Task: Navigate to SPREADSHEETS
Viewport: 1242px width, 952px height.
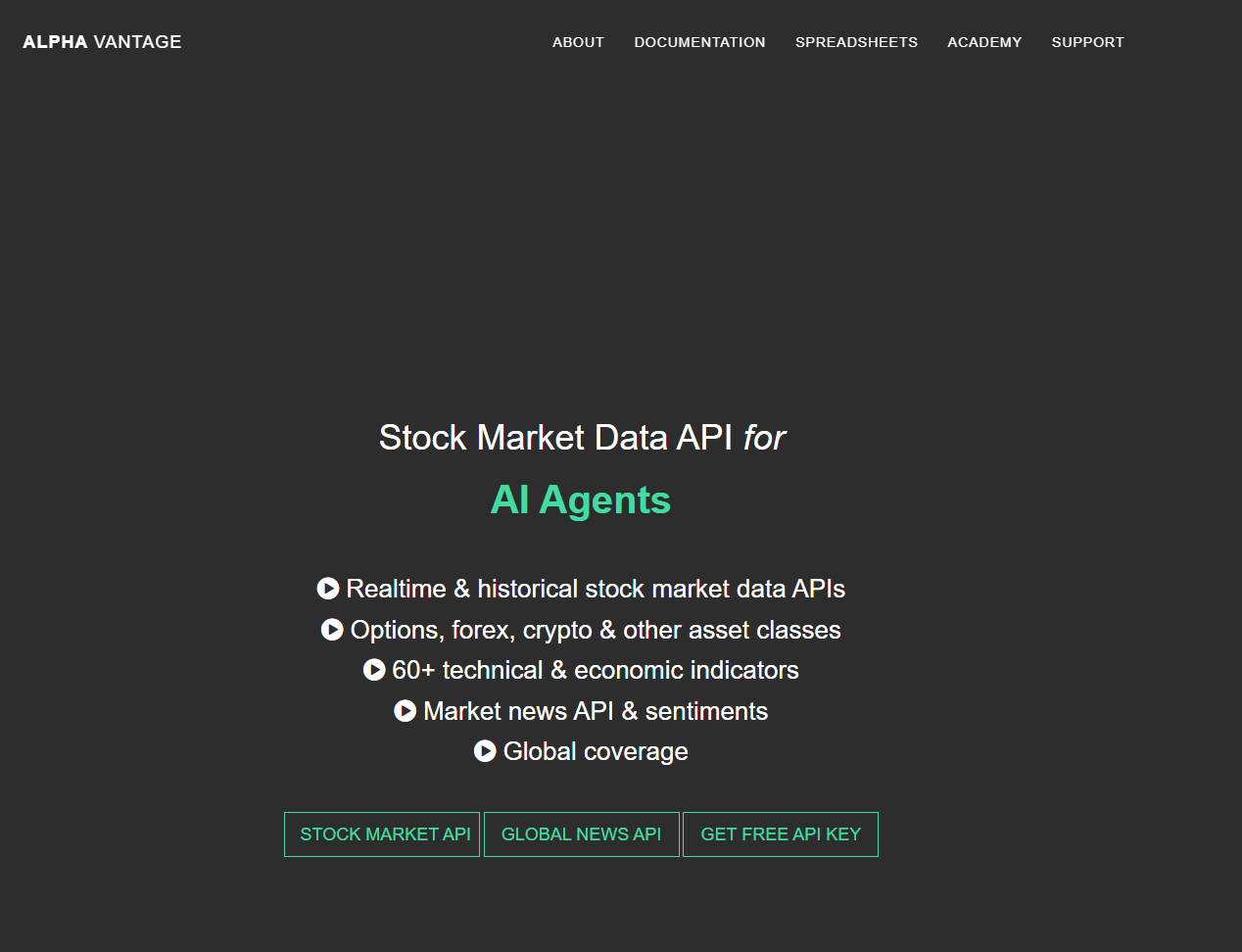Action: coord(856,42)
